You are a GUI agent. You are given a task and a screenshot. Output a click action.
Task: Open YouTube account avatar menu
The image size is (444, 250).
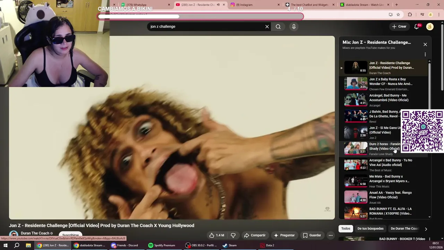click(430, 26)
